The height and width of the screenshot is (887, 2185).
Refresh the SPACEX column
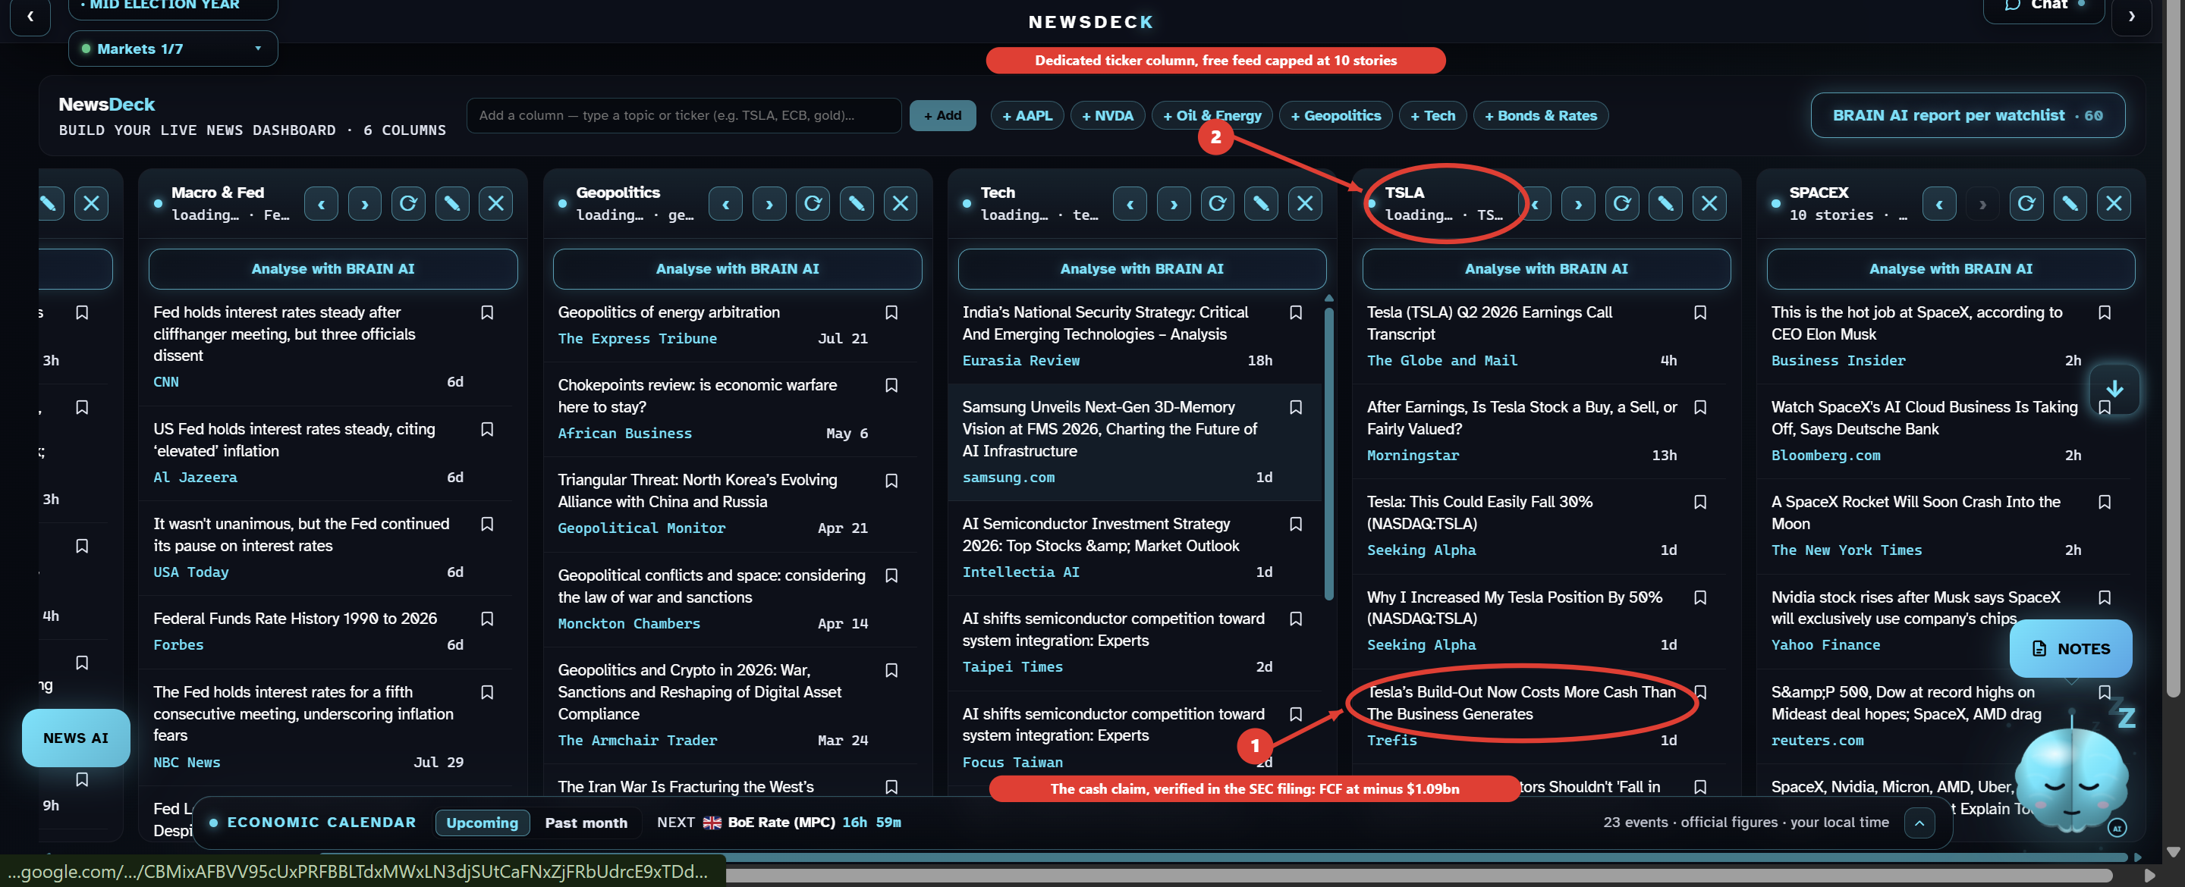click(x=2026, y=203)
